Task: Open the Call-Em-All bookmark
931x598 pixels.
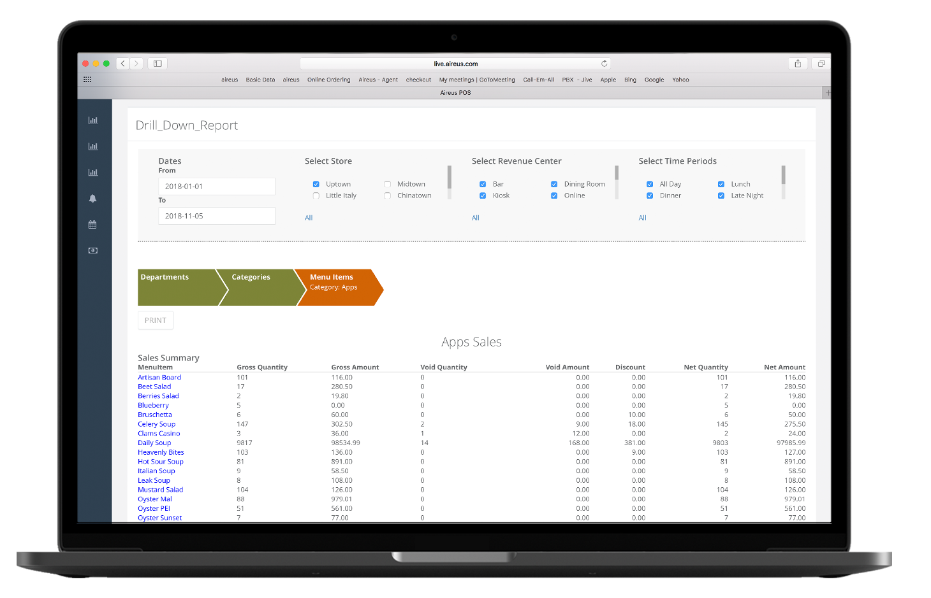Action: 539,80
